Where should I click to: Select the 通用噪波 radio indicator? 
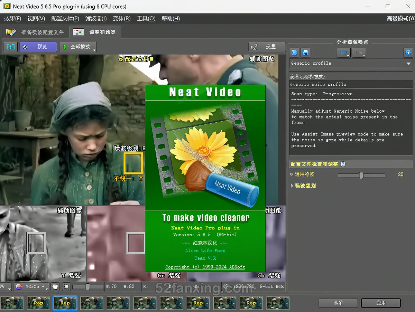pos(292,174)
